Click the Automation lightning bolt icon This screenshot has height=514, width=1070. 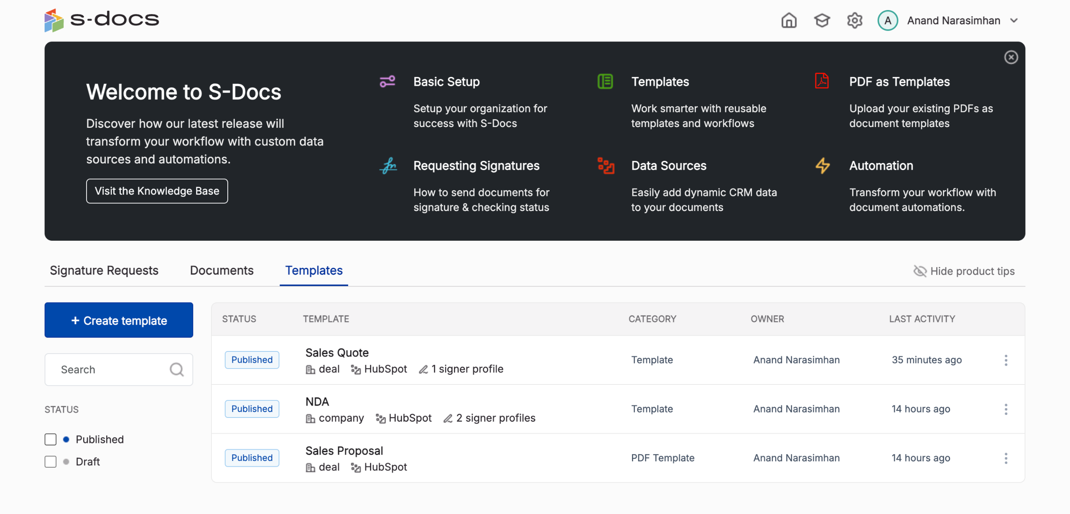823,166
